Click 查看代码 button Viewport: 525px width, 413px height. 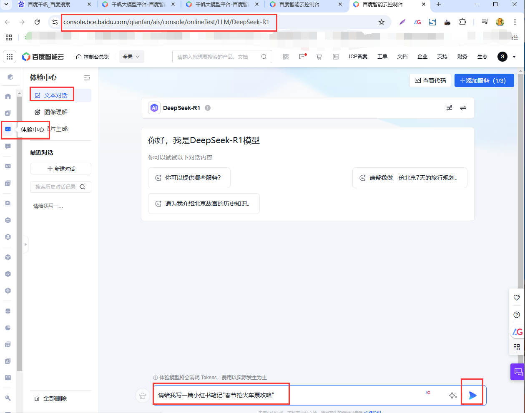(430, 81)
